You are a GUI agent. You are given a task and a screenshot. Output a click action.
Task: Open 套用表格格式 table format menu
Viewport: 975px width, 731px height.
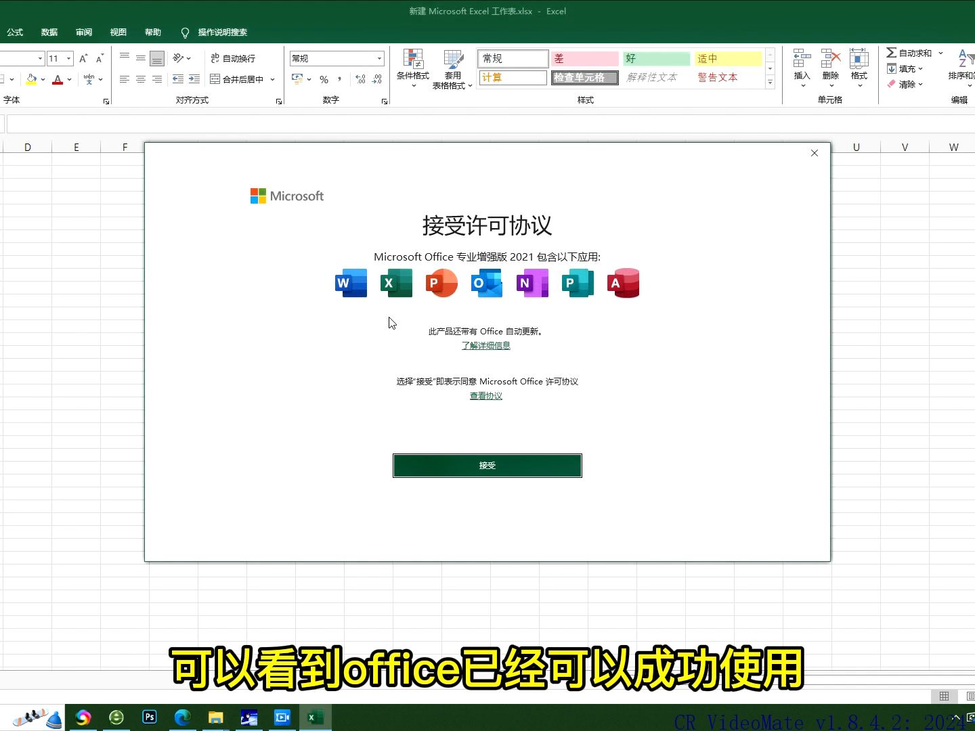click(452, 69)
